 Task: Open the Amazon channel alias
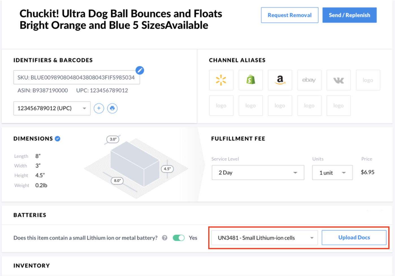(x=280, y=80)
